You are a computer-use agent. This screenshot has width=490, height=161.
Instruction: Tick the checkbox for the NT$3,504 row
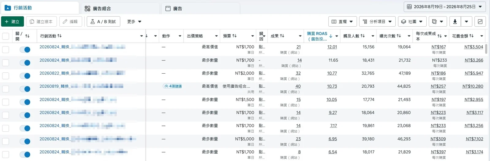tap(6, 49)
